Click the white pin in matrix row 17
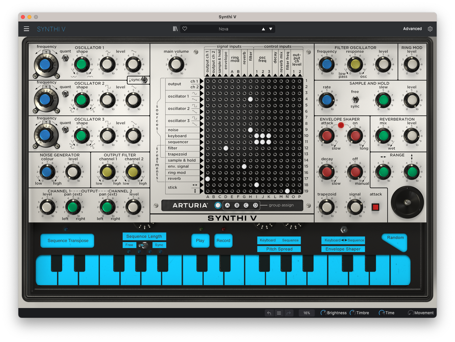Screen dimensions: 455x342 tap(208, 179)
